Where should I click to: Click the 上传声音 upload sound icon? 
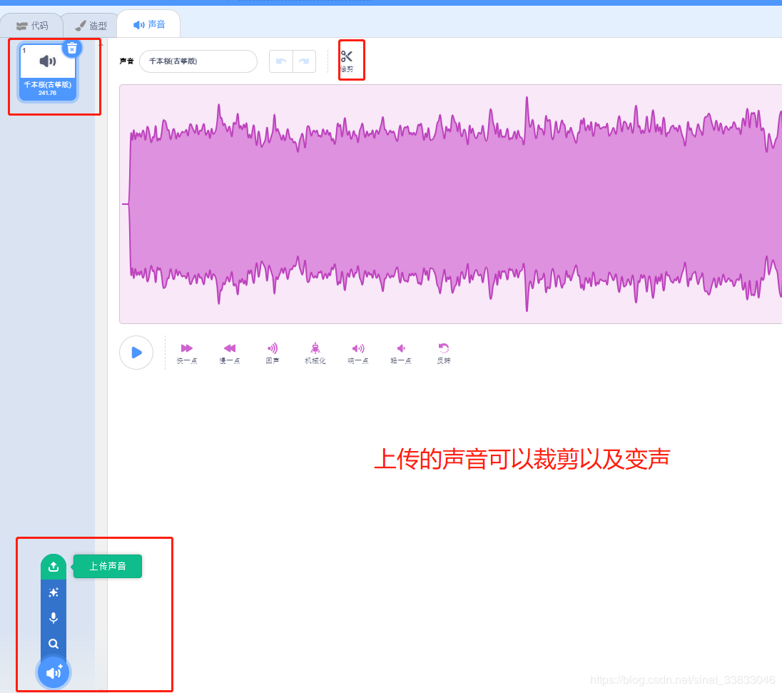(54, 566)
